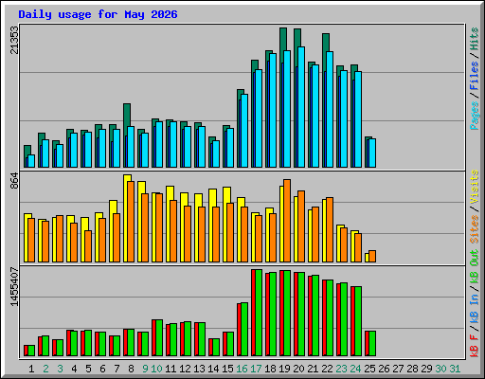
Task: Click day label 11 on the x-axis
Action: [171, 369]
